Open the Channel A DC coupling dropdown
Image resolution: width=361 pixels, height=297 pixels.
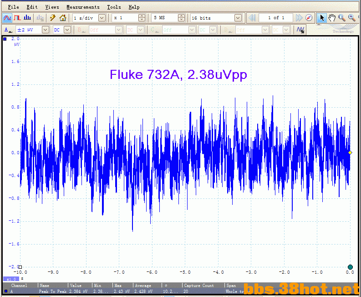[x=67, y=30]
